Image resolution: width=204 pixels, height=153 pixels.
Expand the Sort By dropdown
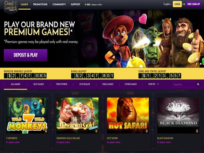click(x=154, y=84)
